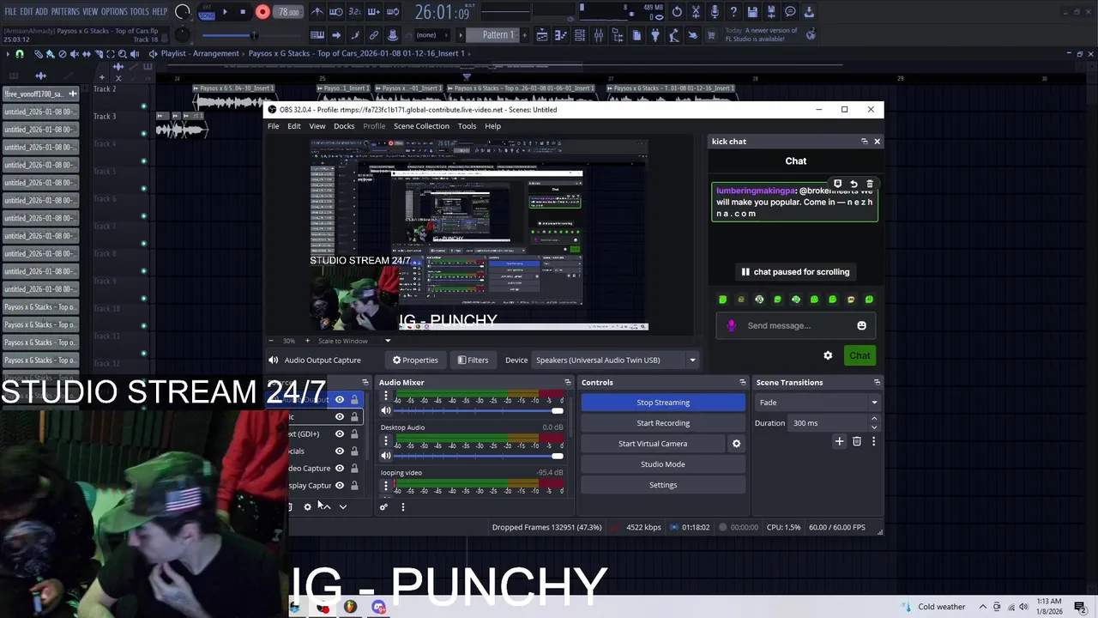Enable OBS Studio Mode
The width and height of the screenshot is (1098, 618).
pos(663,464)
